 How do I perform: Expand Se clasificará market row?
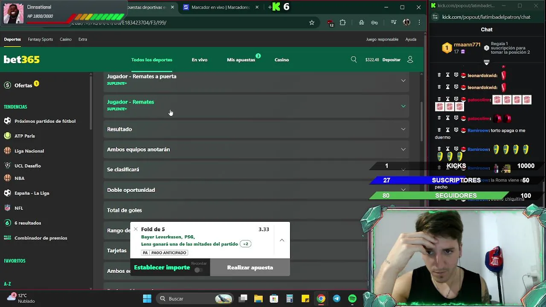tap(256, 170)
